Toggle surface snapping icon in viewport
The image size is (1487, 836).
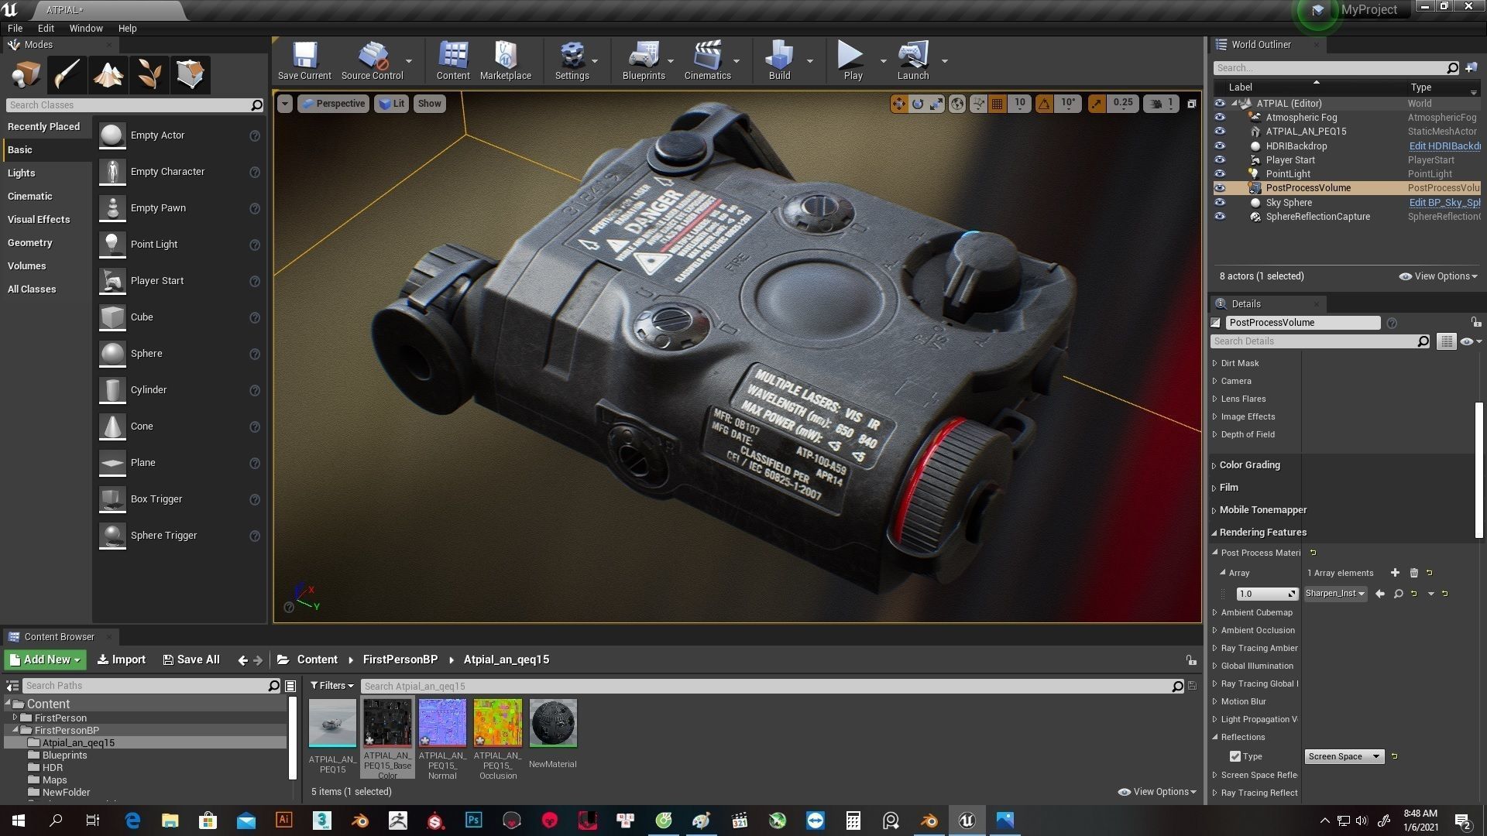[x=978, y=104]
